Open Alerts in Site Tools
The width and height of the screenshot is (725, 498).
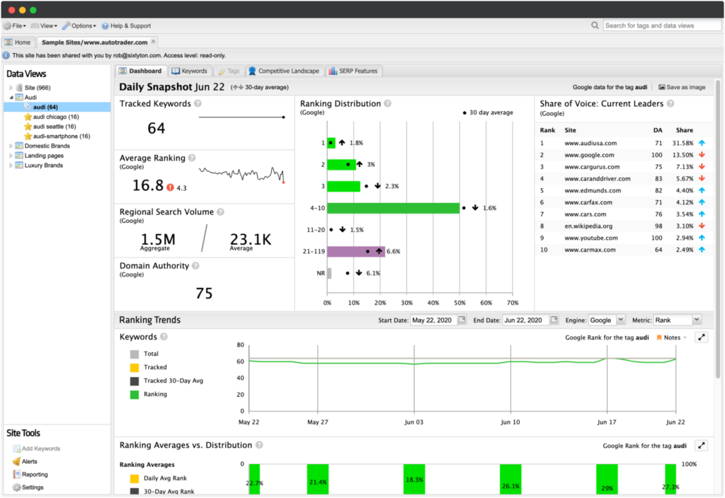(30, 461)
